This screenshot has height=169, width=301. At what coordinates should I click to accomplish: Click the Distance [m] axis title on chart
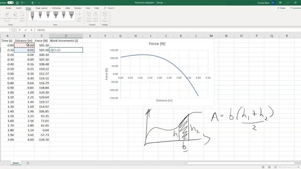click(164, 100)
